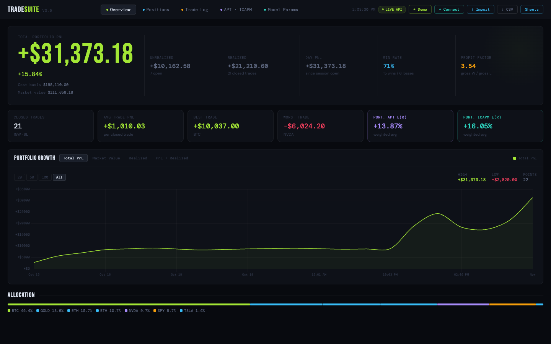The width and height of the screenshot is (551, 344).
Task: Open the Port. ICAPM E(R) card
Action: click(500, 126)
